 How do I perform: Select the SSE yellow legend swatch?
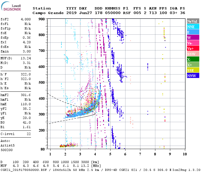tap(193, 70)
